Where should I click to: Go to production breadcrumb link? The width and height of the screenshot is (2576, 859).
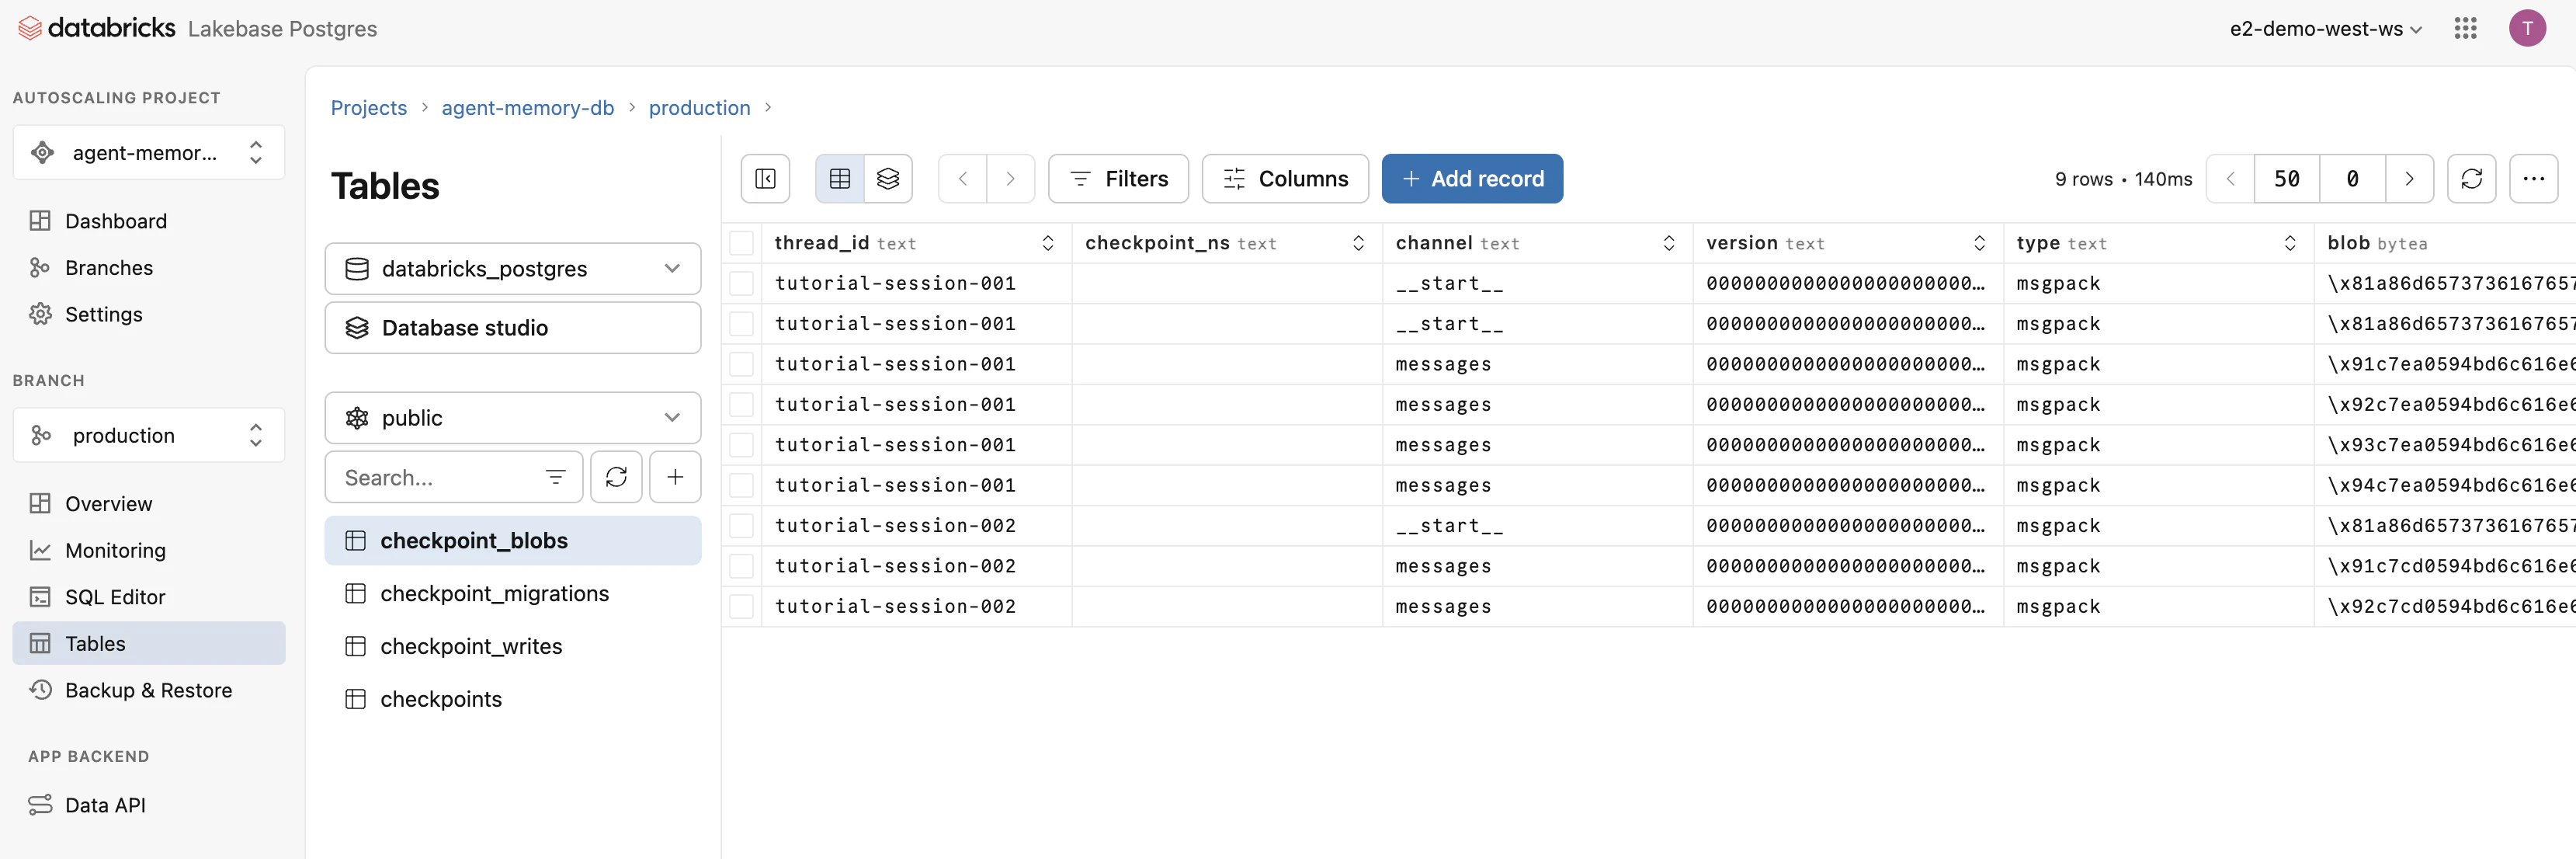[699, 108]
